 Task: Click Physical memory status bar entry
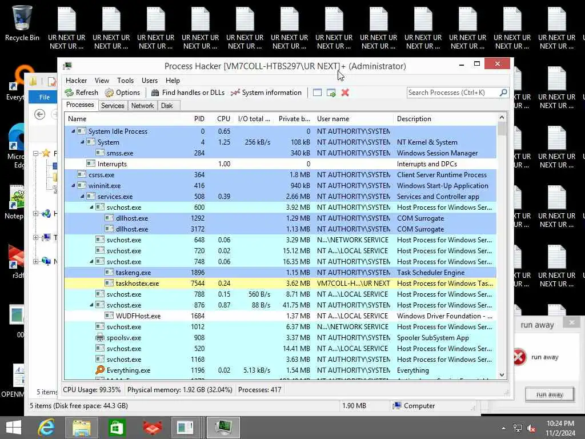(x=179, y=390)
